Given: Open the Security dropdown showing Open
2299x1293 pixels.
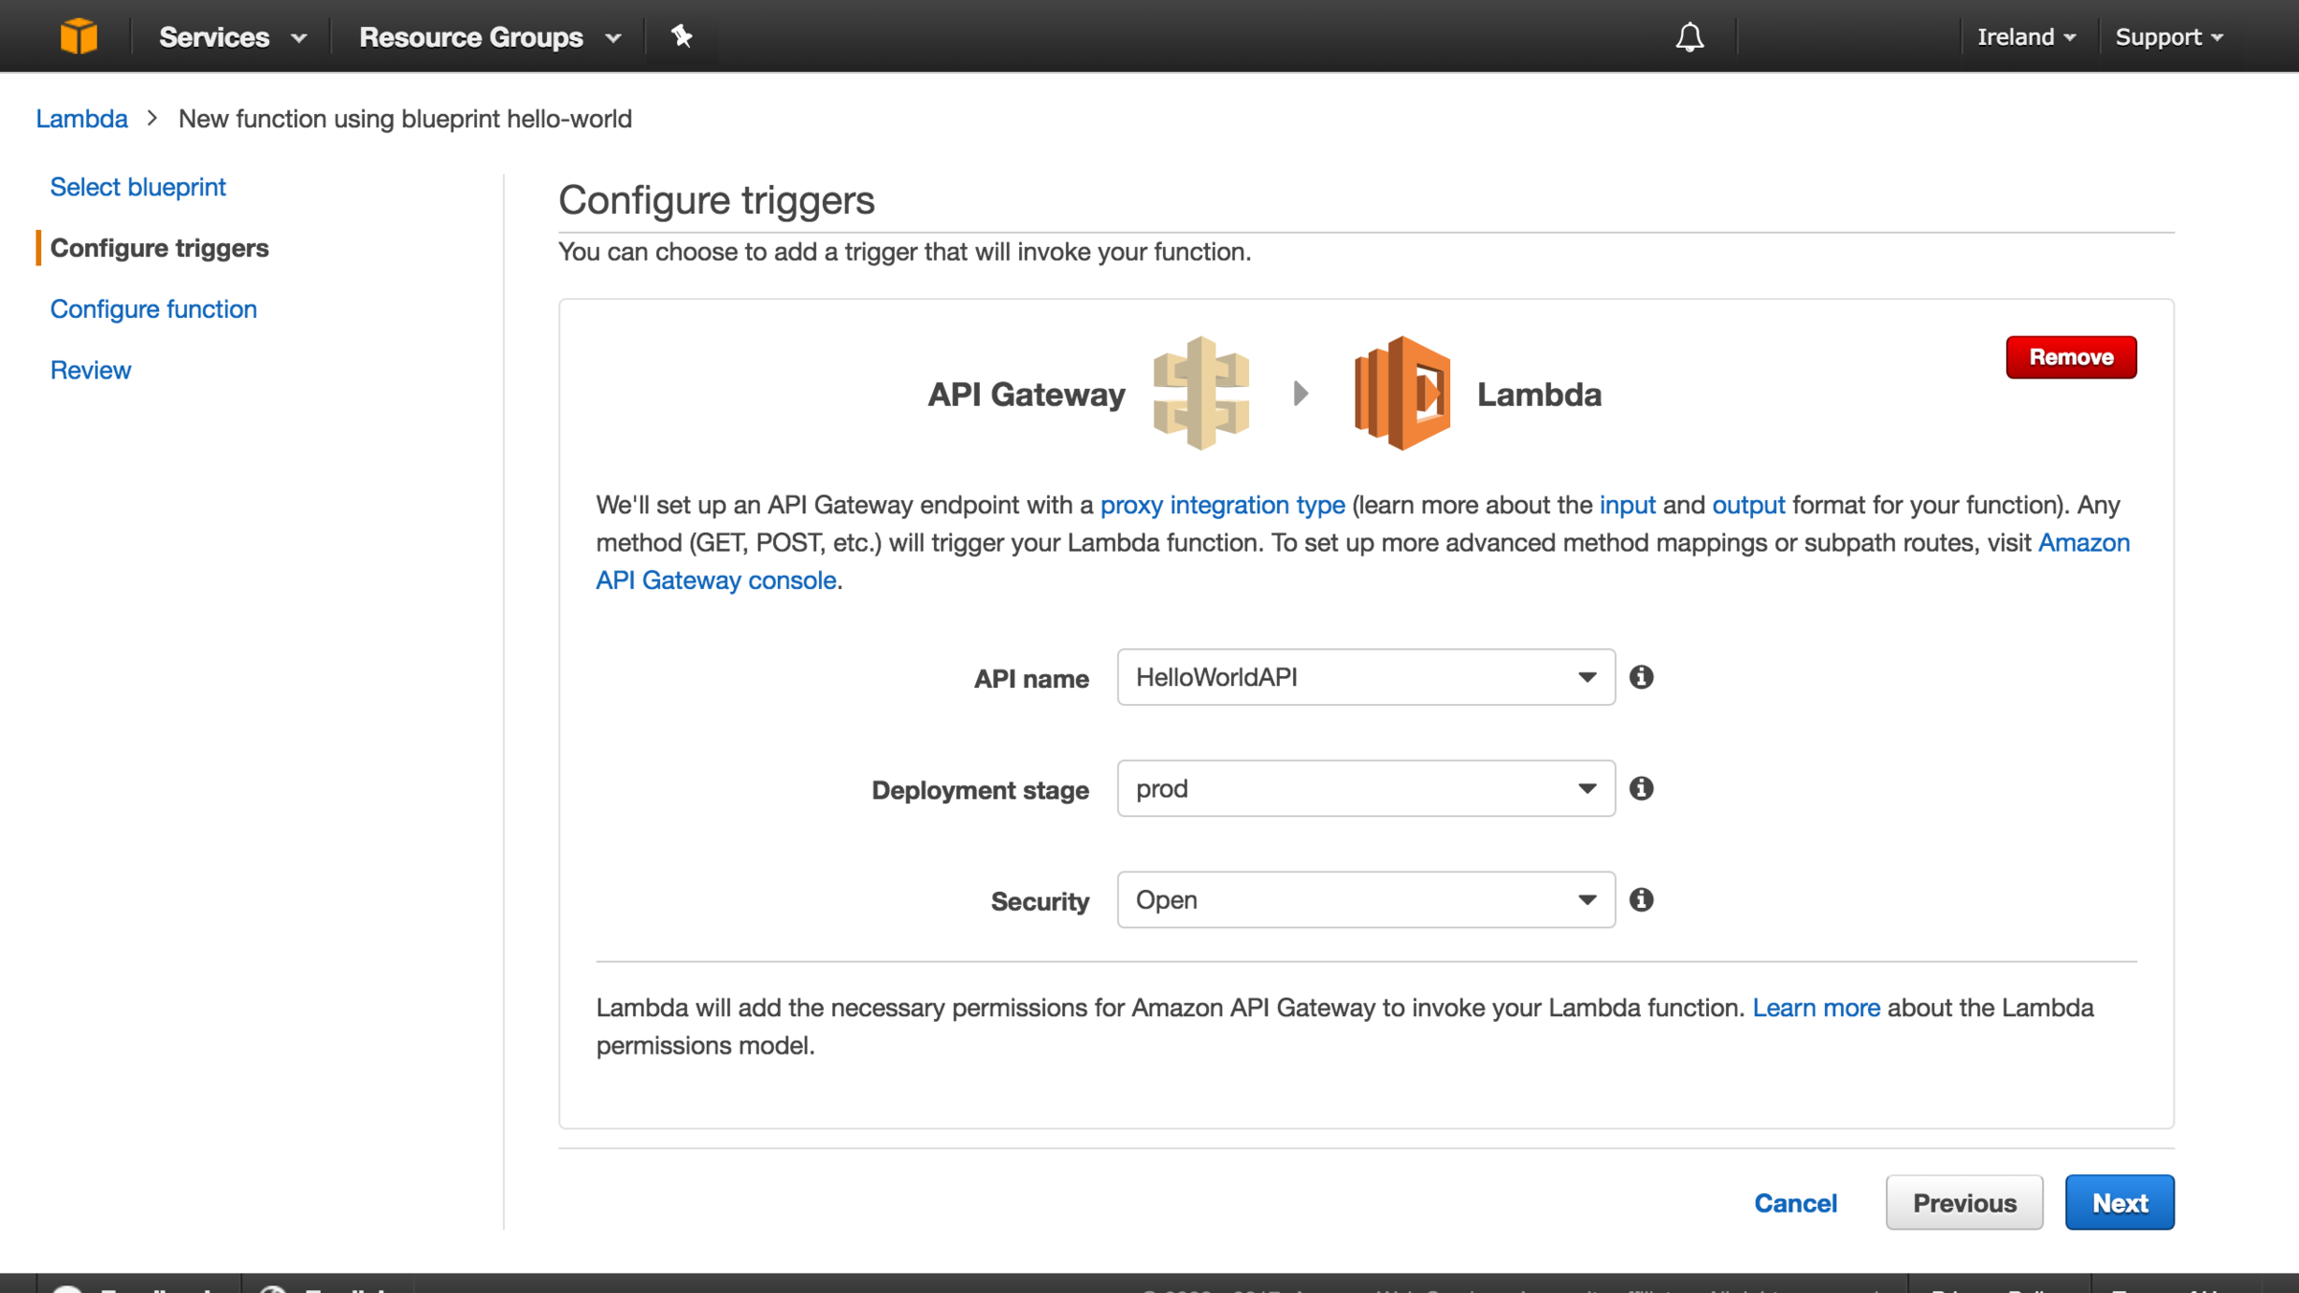Looking at the screenshot, I should [1365, 899].
